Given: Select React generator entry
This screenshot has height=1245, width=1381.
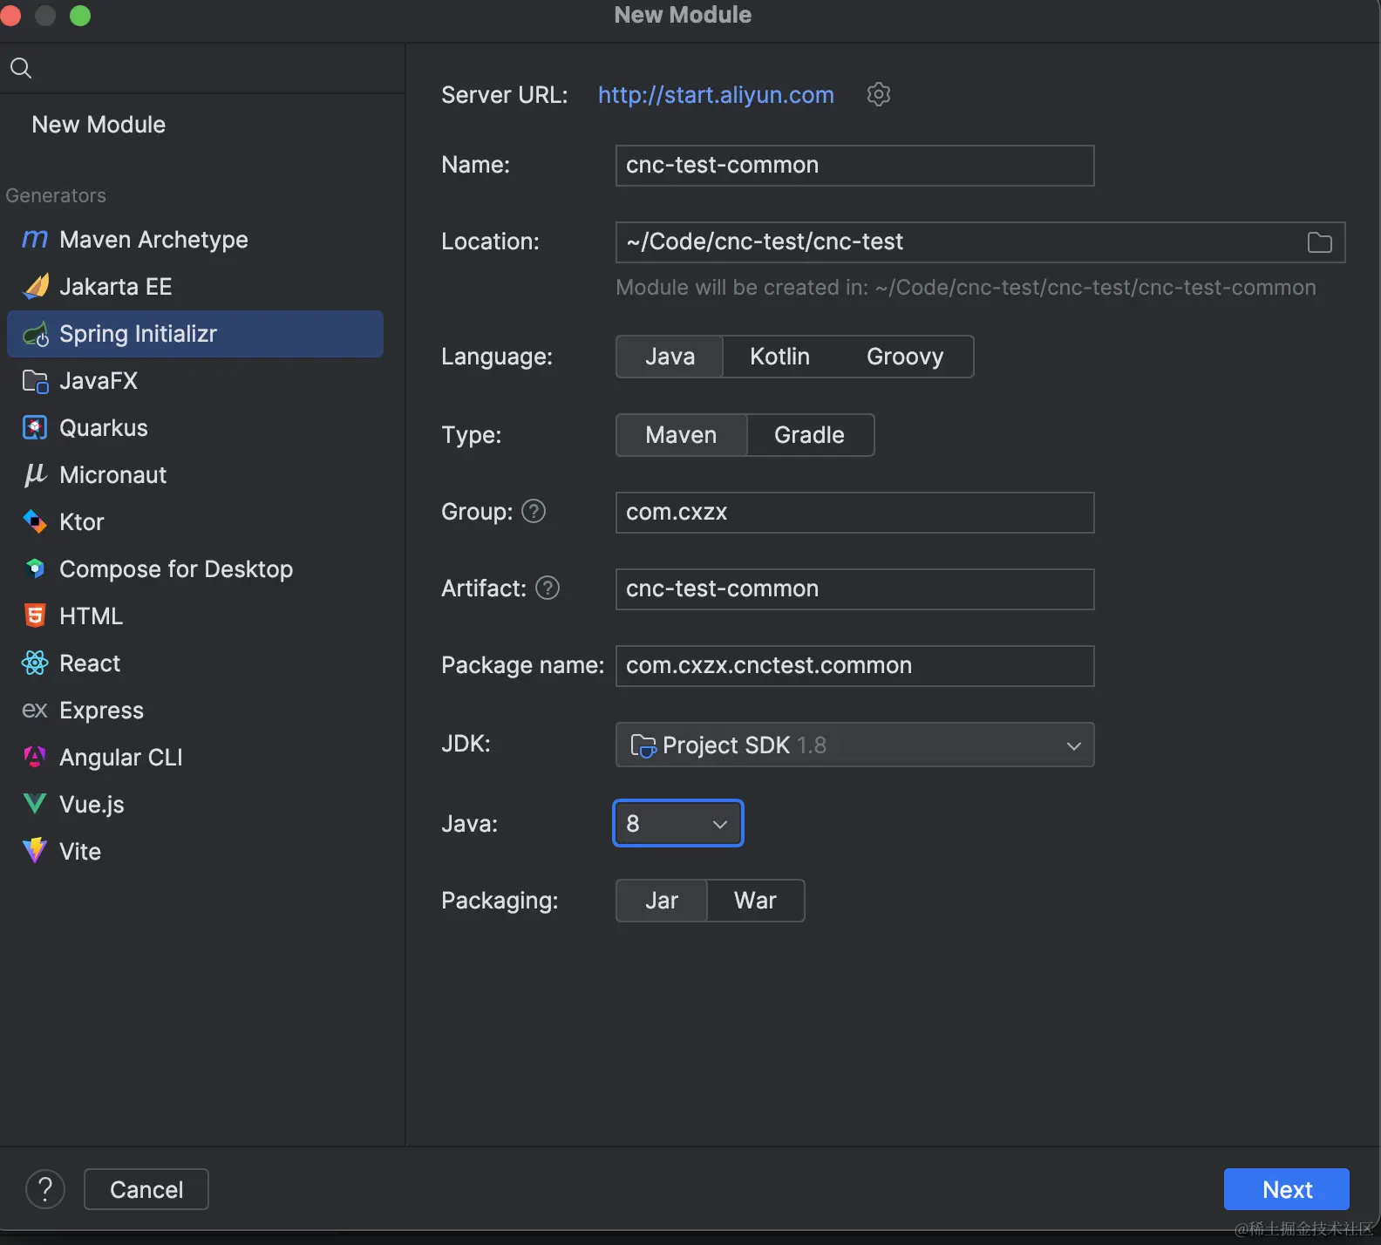Looking at the screenshot, I should (195, 663).
